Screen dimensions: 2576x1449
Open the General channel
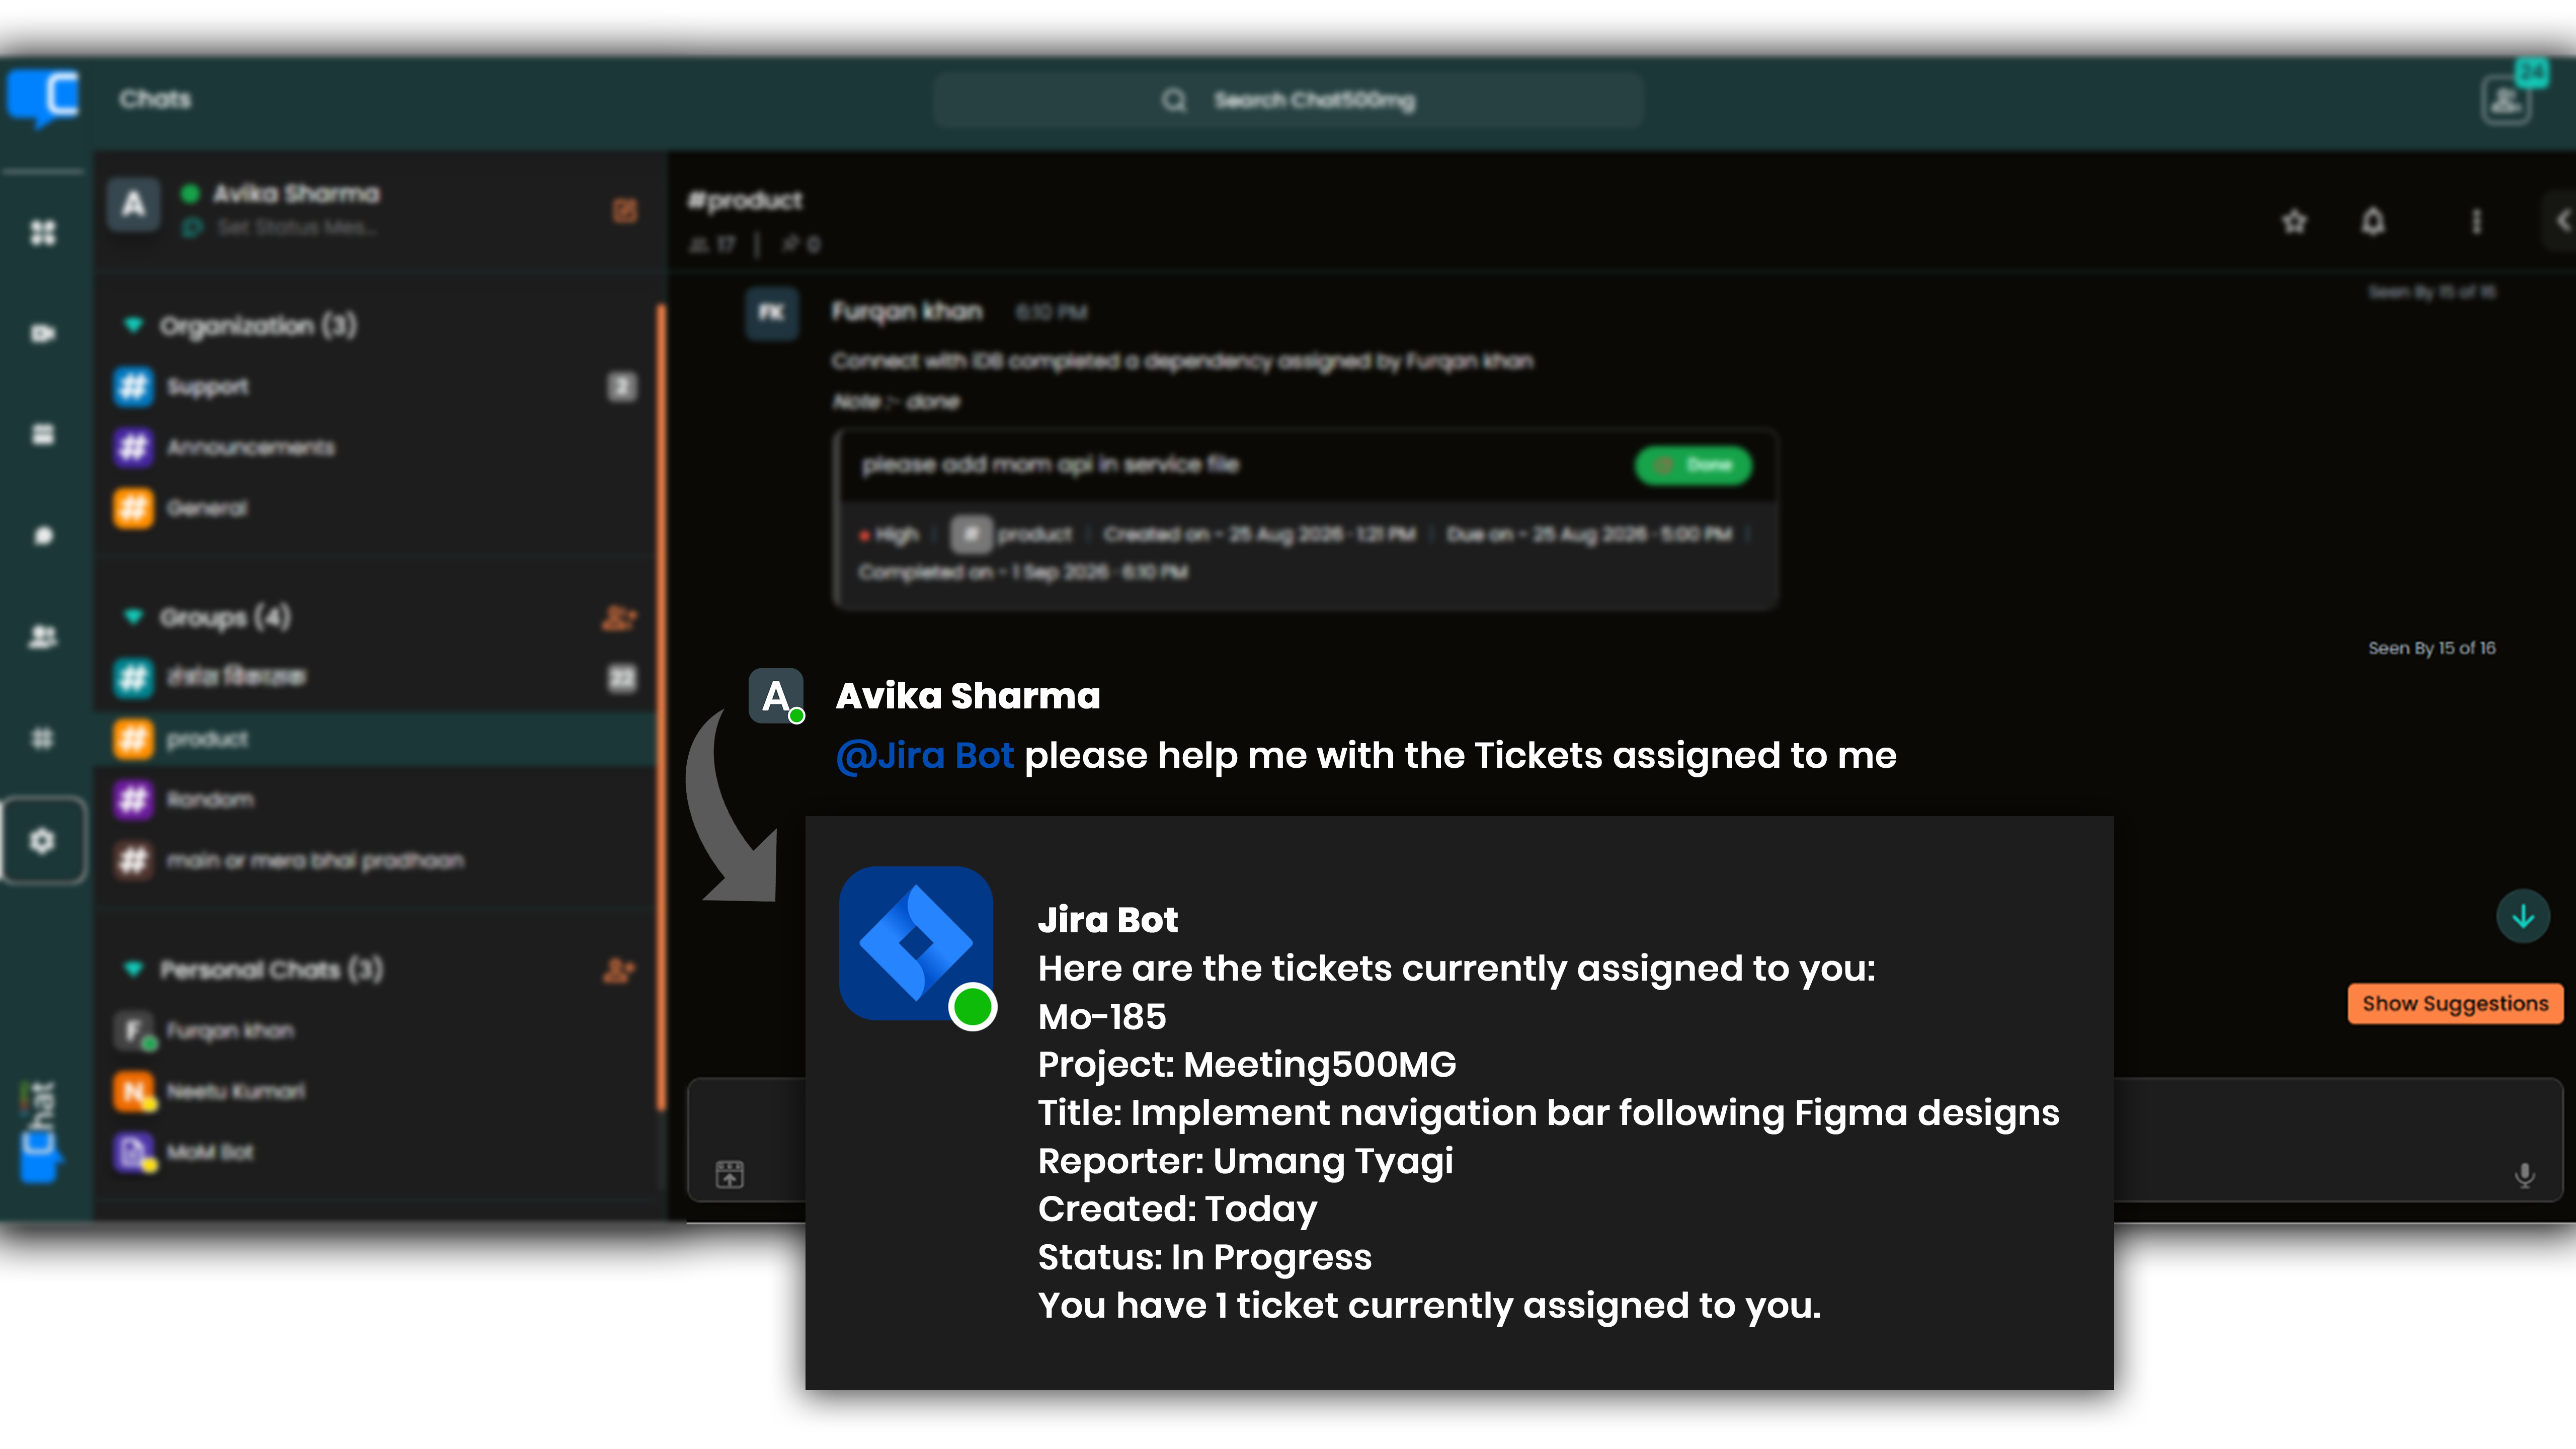pyautogui.click(x=376, y=508)
